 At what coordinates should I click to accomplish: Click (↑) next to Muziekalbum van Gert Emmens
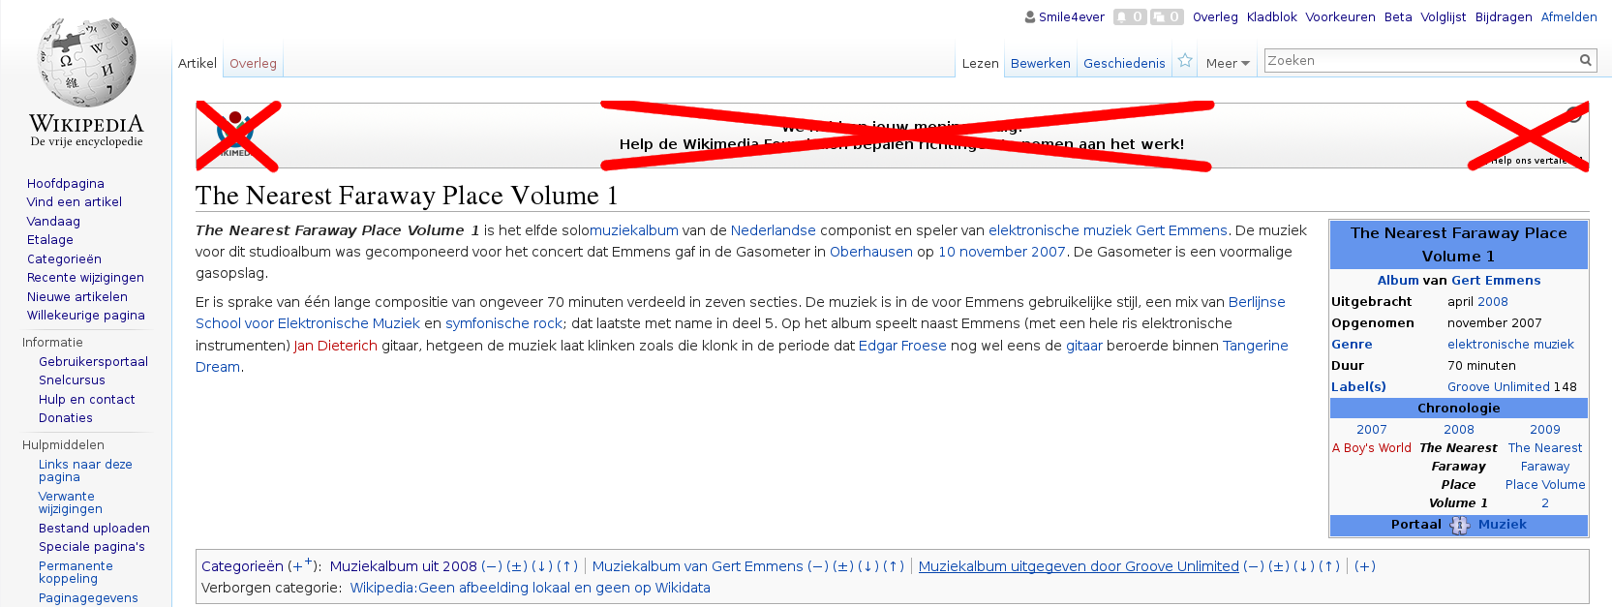(x=894, y=566)
